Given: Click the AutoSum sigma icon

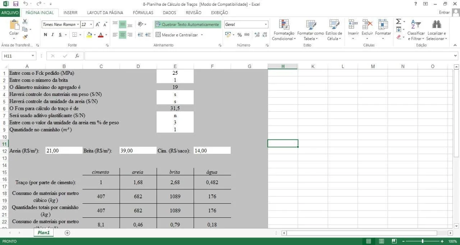Looking at the screenshot, I should [x=399, y=22].
